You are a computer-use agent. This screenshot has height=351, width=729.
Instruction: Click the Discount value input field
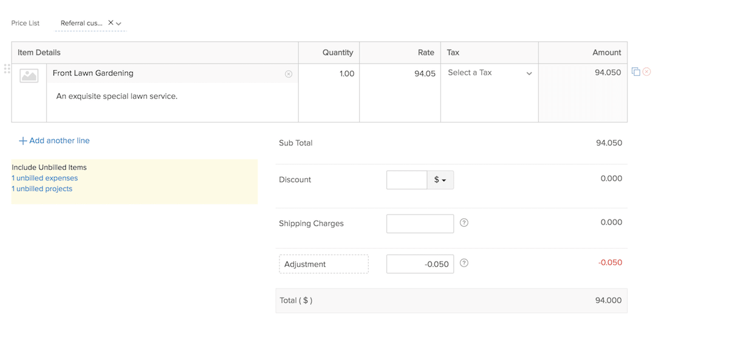(x=406, y=179)
